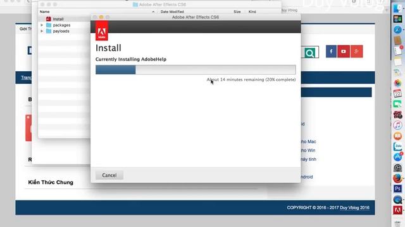Open the App Store in the Dock
The height and width of the screenshot is (227, 405).
398,157
